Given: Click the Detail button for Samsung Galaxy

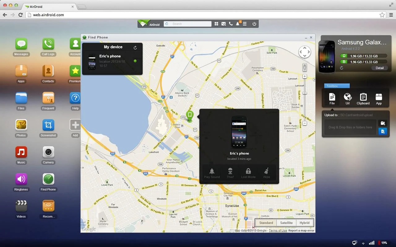Looking at the screenshot, I should click(x=380, y=68).
